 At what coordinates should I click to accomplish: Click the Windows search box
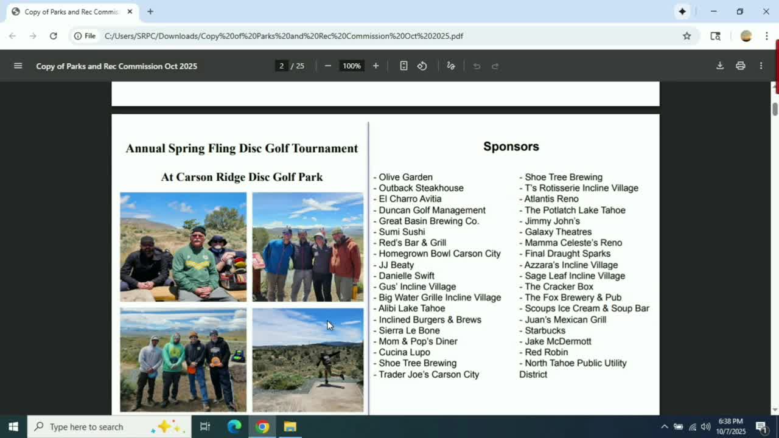pyautogui.click(x=108, y=426)
